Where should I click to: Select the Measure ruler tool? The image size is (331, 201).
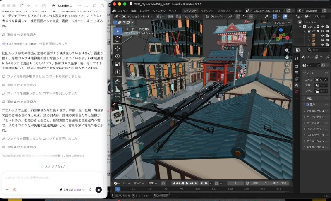(118, 89)
